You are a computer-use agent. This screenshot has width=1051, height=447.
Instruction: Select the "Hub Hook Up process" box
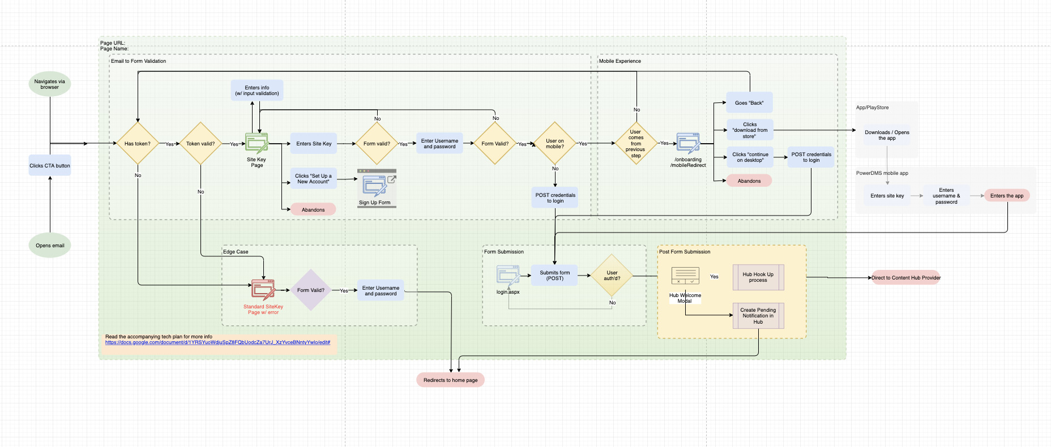758,277
